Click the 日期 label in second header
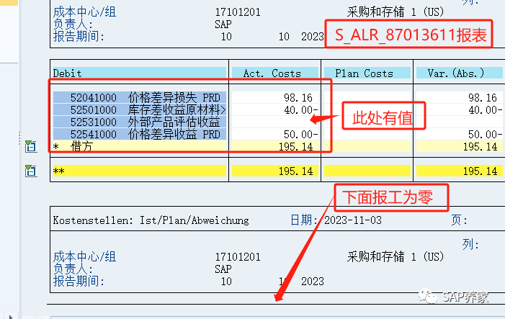The image size is (505, 319). [x=304, y=220]
